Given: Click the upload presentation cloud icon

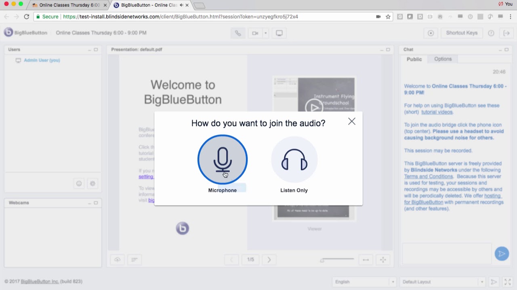Looking at the screenshot, I should [x=117, y=260].
